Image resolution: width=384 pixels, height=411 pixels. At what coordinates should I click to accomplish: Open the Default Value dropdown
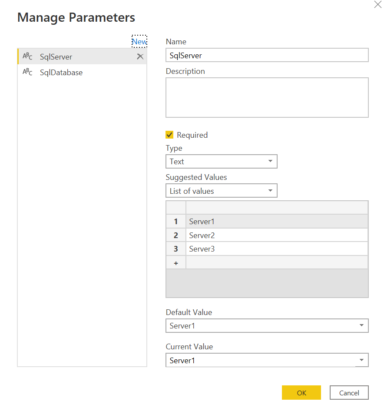[x=267, y=325]
